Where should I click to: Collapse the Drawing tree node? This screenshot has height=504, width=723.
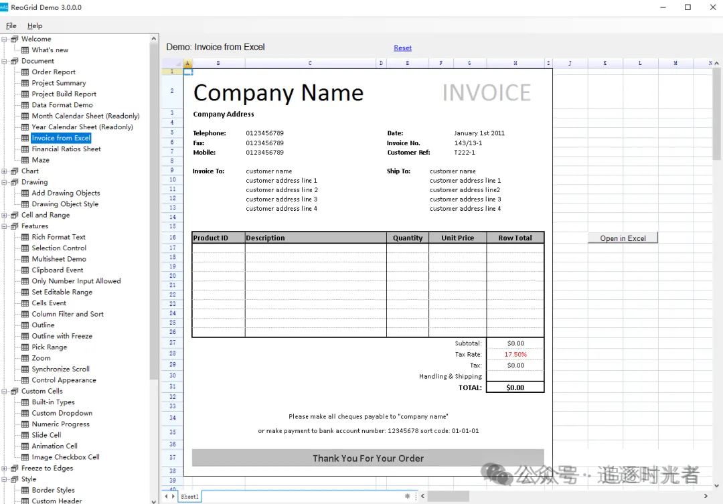[x=4, y=182]
